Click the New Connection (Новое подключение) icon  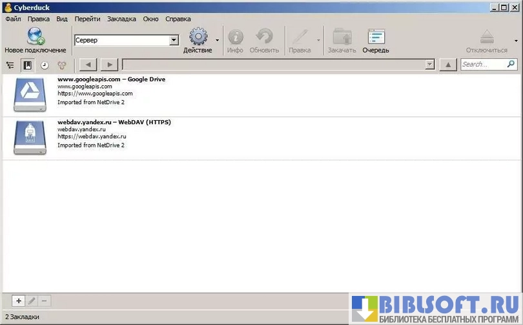point(35,37)
